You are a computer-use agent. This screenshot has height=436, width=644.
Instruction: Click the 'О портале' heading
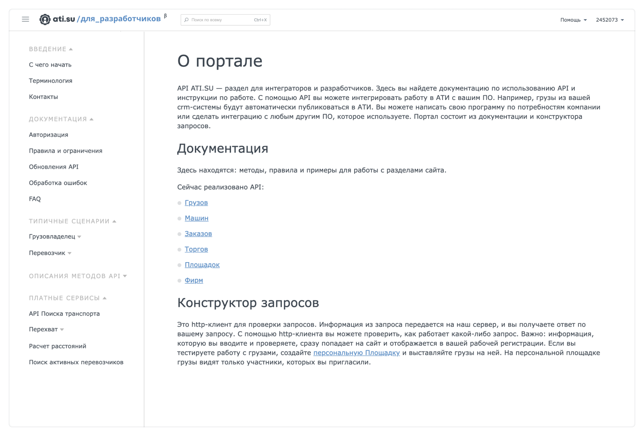point(220,61)
